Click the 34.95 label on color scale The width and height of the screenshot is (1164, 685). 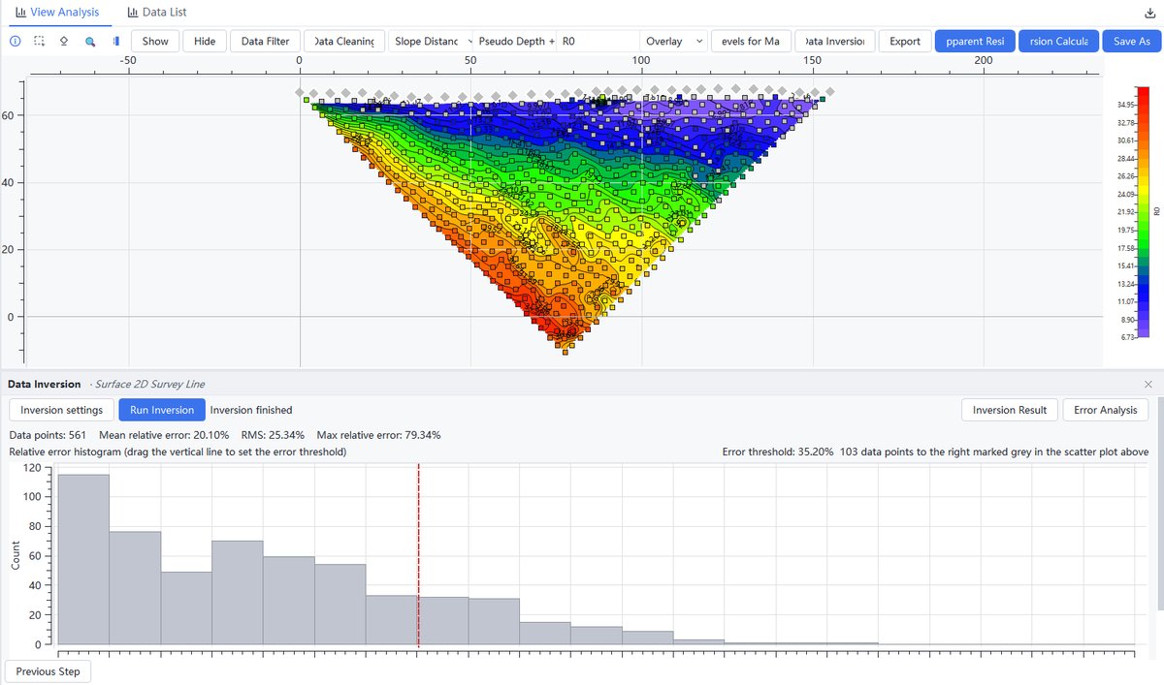(1128, 105)
